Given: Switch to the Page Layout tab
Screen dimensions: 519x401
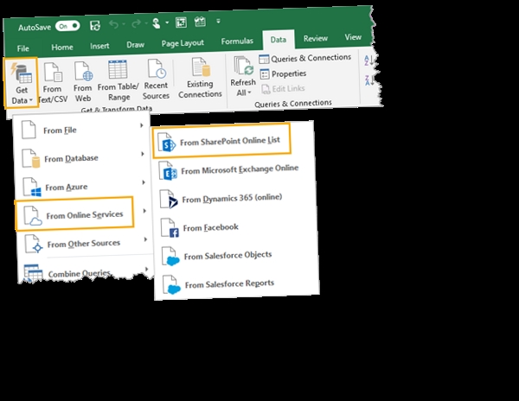Looking at the screenshot, I should coord(183,43).
